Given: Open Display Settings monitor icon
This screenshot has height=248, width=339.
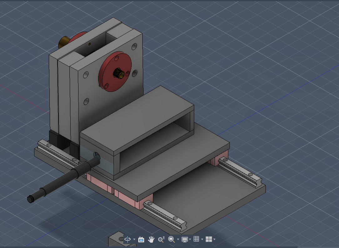Looking at the screenshot, I should (x=185, y=239).
